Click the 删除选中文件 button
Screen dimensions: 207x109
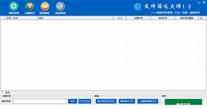tap(127, 101)
